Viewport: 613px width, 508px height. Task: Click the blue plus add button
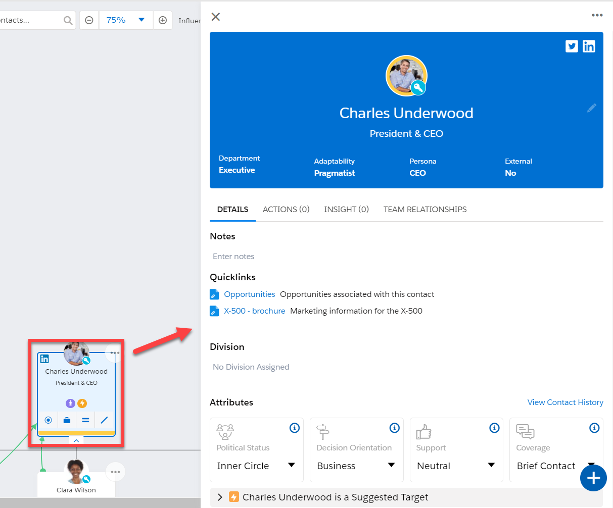pyautogui.click(x=594, y=478)
